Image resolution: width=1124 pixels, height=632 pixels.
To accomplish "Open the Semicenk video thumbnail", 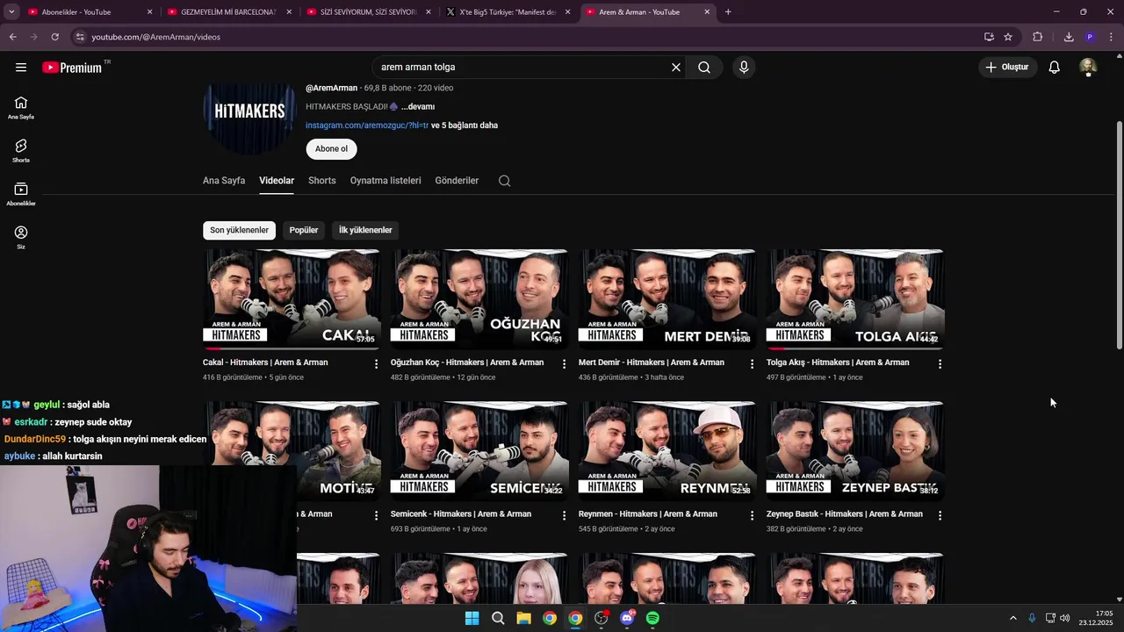I will [479, 451].
